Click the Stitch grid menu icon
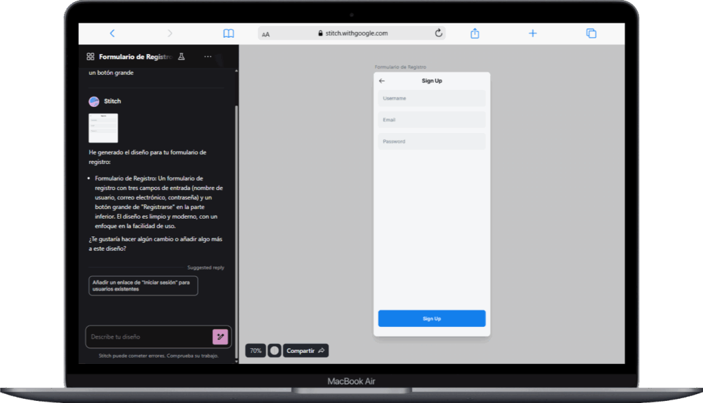Screen dimensions: 703x403 91,57
